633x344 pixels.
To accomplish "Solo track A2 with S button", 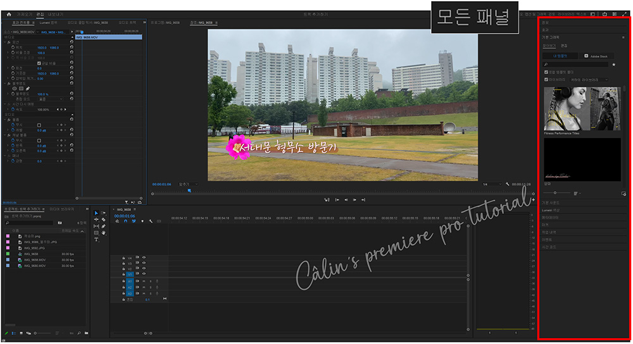I will 151,287.
